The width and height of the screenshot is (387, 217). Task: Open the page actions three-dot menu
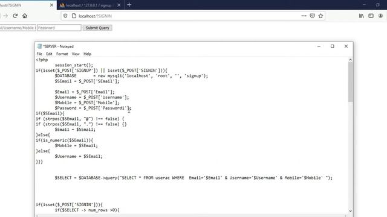pyautogui.click(x=304, y=16)
